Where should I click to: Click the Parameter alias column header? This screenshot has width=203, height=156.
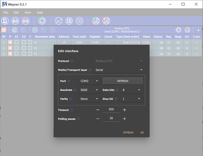(x=45, y=37)
